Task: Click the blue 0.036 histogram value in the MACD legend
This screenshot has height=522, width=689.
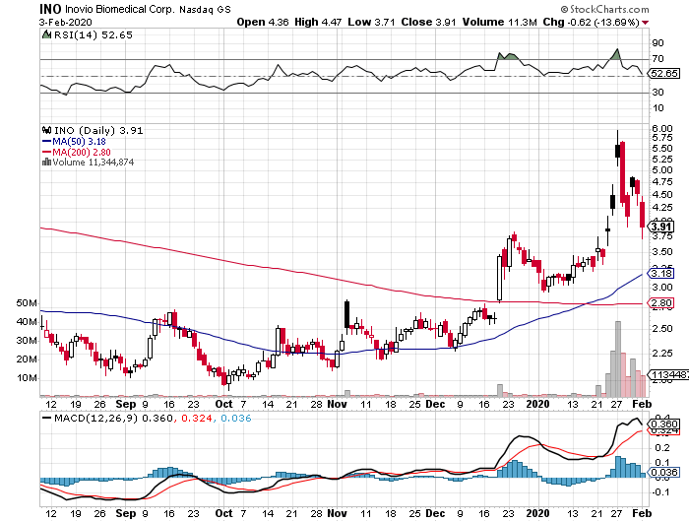Action: [x=236, y=418]
